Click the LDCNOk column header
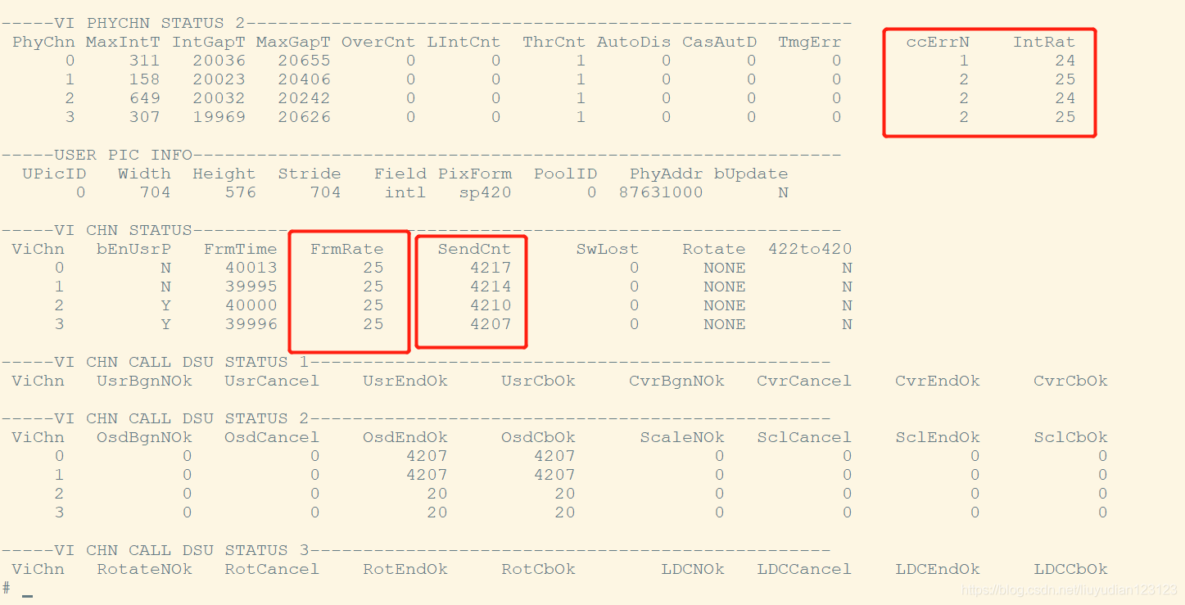The image size is (1185, 605). click(693, 569)
